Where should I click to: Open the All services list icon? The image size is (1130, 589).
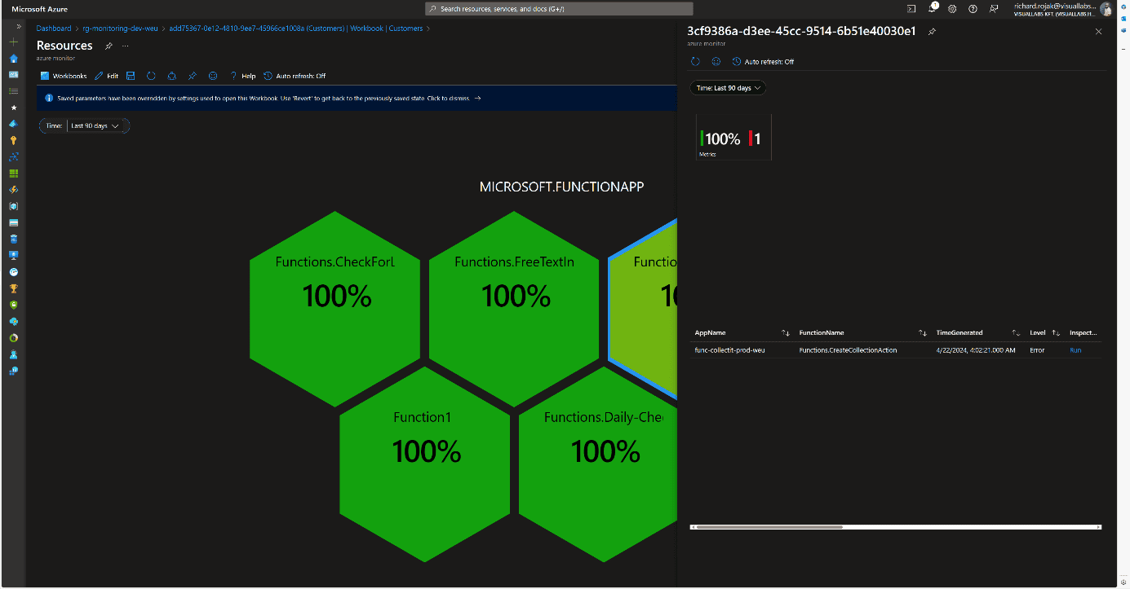pyautogui.click(x=13, y=90)
